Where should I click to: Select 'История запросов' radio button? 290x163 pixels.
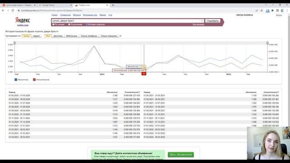(87, 24)
